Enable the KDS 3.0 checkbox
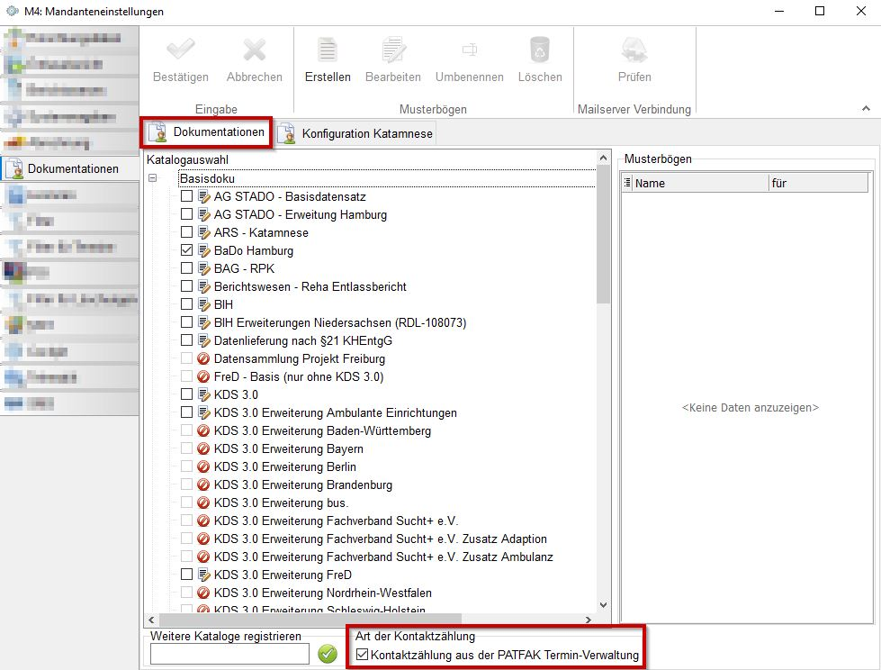 coord(186,394)
